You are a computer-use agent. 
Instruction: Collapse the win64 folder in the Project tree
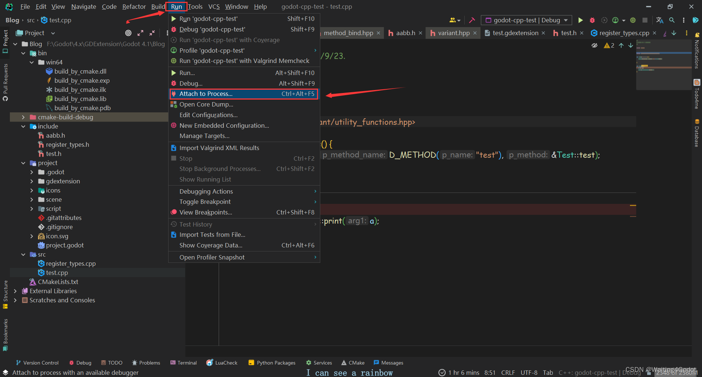pyautogui.click(x=32, y=62)
